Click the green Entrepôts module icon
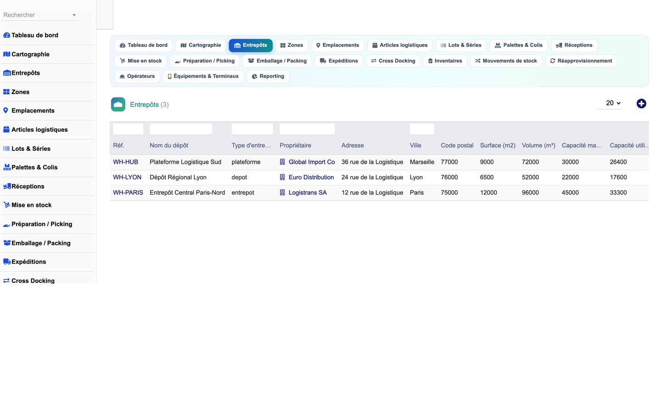The height and width of the screenshot is (410, 663). point(118,105)
